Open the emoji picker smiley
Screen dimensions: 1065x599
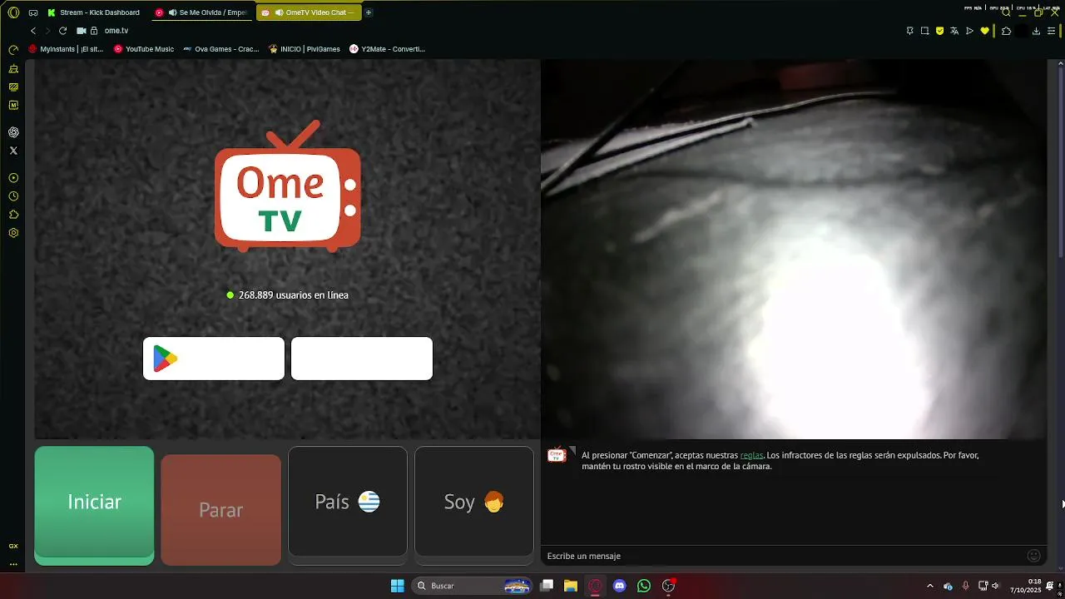(x=1034, y=556)
